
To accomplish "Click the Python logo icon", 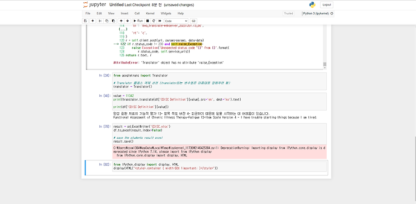I will coord(312,5).
